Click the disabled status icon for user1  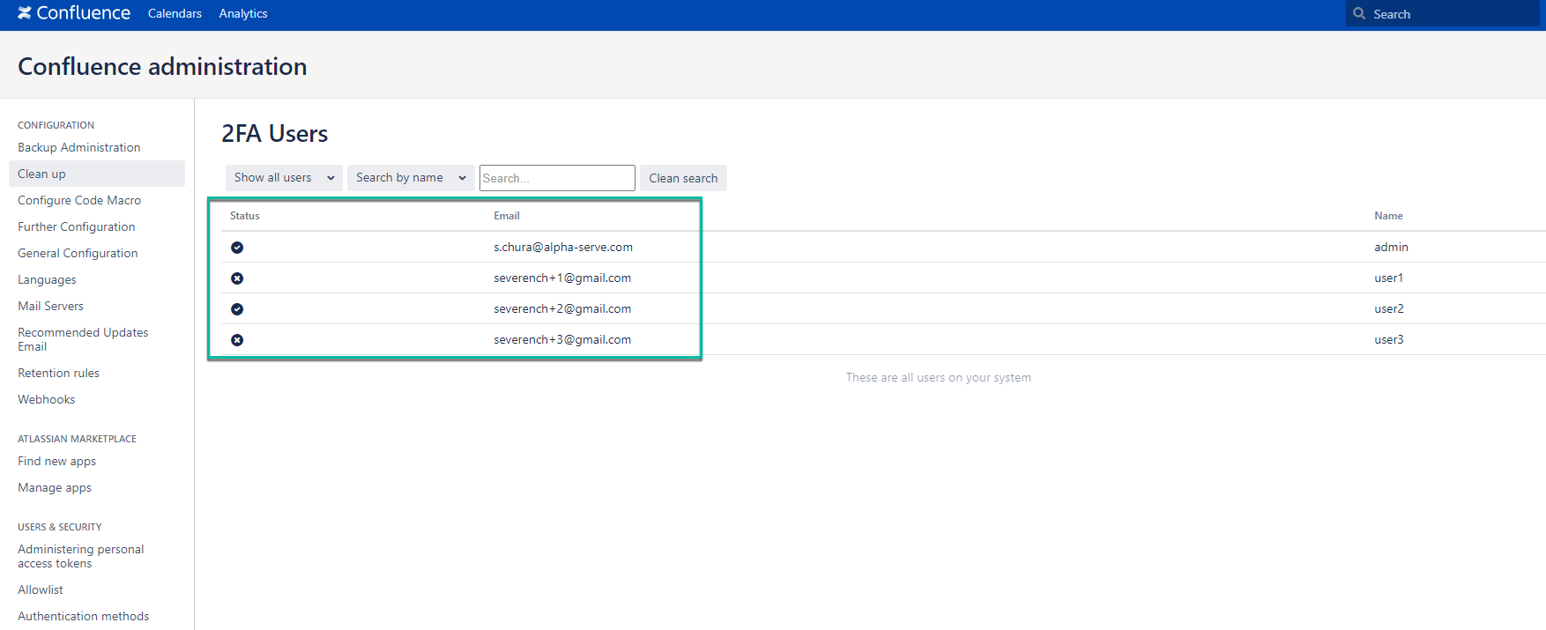[237, 278]
